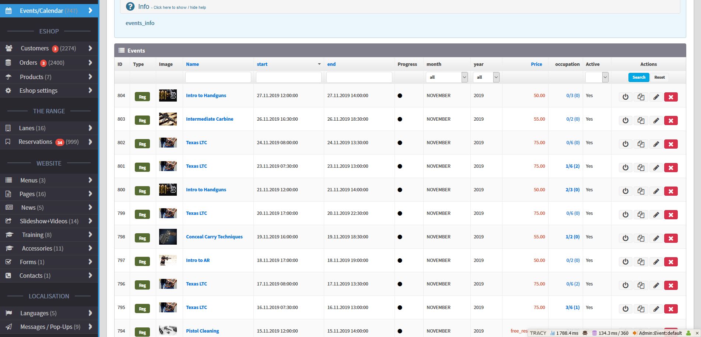Open the Conceal Carry Techniques event link
This screenshot has width=701, height=337.
[x=214, y=237]
